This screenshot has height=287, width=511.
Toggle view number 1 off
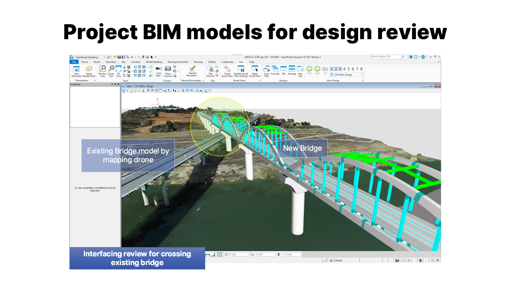point(331,69)
